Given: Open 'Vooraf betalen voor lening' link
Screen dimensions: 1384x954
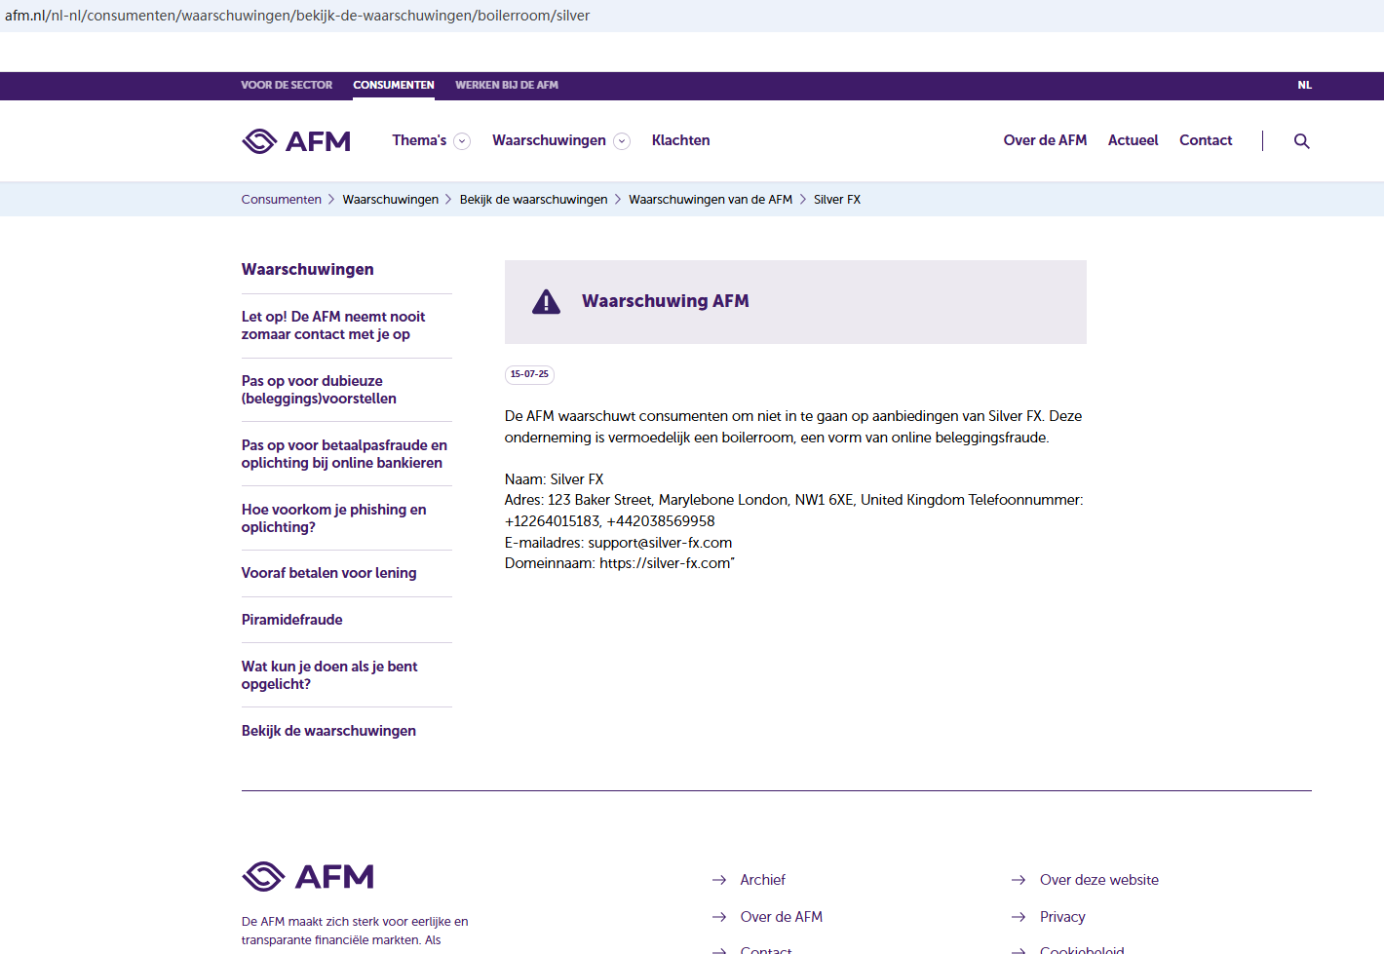Looking at the screenshot, I should [x=329, y=573].
